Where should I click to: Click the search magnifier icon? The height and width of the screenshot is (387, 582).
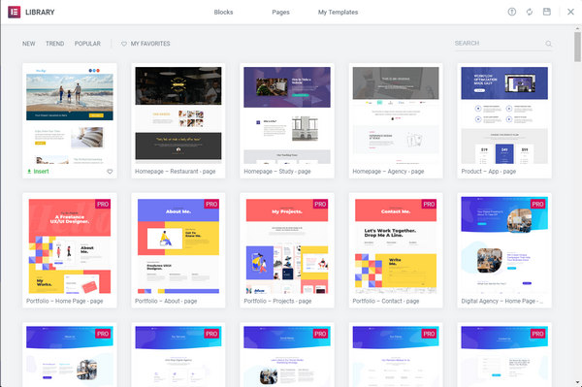[549, 44]
